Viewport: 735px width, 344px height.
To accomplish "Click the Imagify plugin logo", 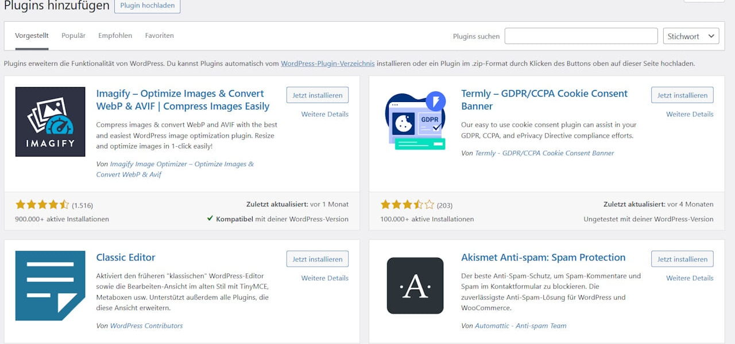I will (51, 122).
